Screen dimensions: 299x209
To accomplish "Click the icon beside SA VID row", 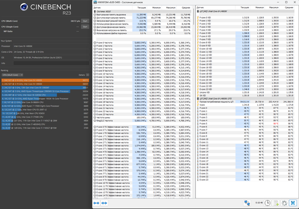I will pyautogui.click(x=198, y=95).
